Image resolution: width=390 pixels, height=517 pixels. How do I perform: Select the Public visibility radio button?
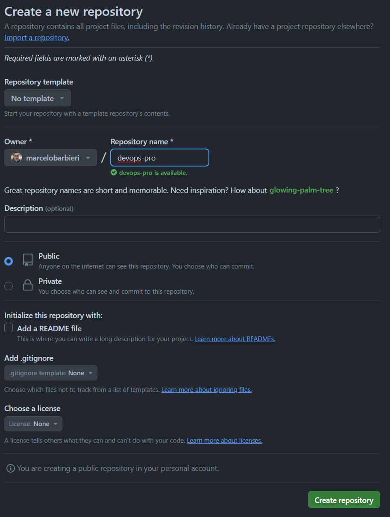[x=9, y=261]
